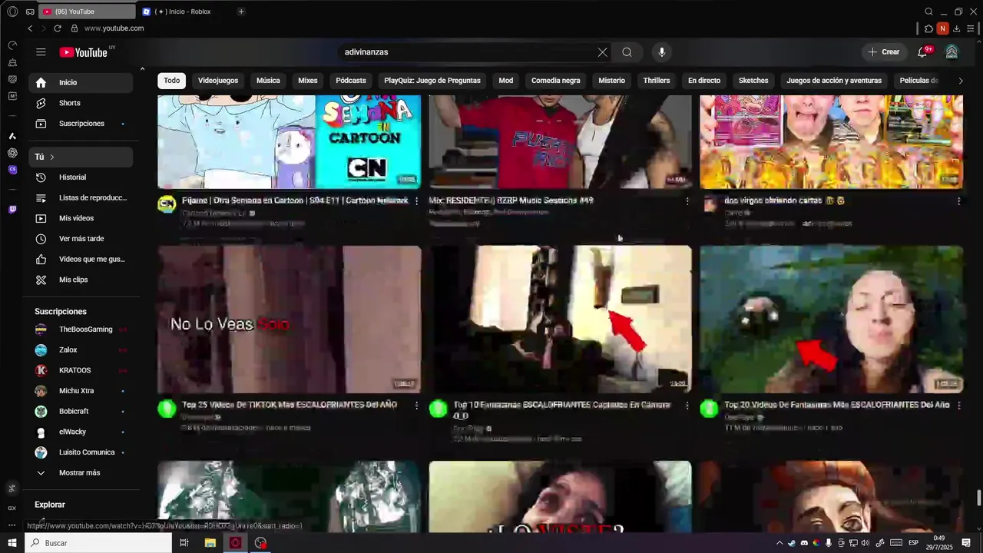983x553 pixels.
Task: Open options for Otra Semana en Cartoon video
Action: click(416, 201)
